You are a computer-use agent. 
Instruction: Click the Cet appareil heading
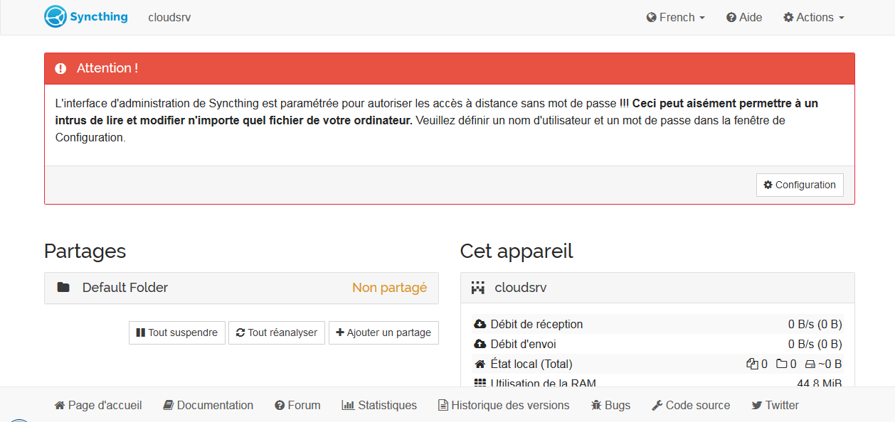point(517,251)
